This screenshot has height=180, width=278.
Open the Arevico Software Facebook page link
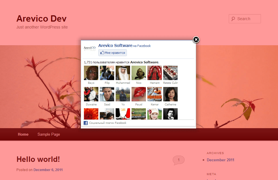point(115,46)
